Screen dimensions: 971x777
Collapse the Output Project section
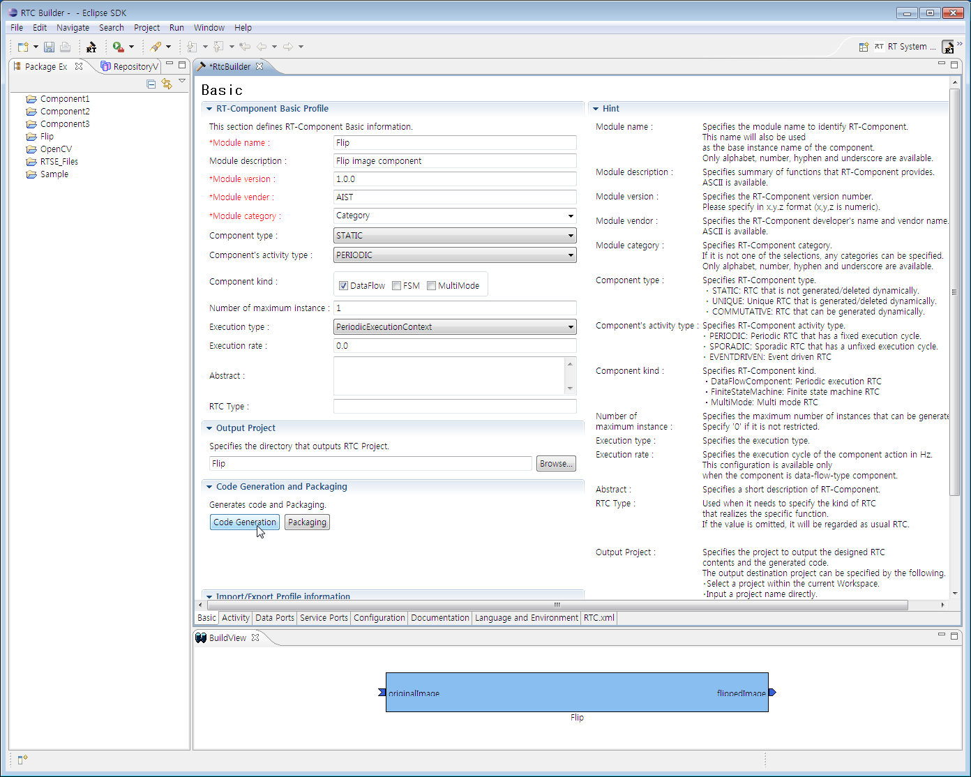click(209, 428)
